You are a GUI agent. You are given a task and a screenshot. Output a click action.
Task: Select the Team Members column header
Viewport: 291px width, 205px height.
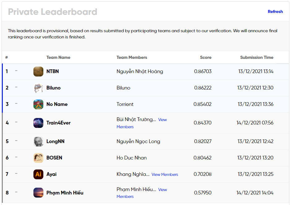132,57
